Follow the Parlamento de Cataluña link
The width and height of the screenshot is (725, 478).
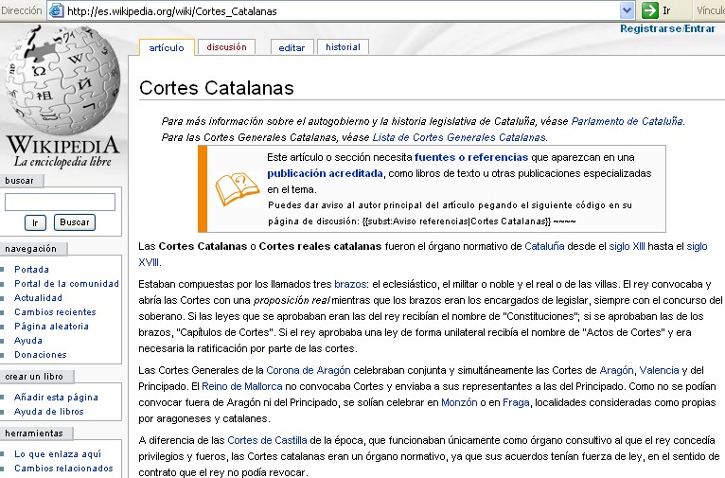pos(627,121)
